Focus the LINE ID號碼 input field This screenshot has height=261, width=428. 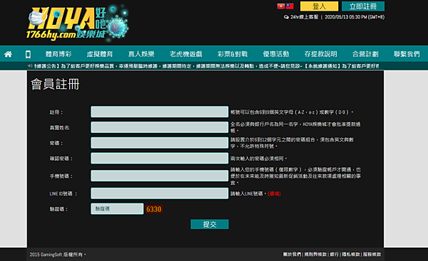coord(160,193)
